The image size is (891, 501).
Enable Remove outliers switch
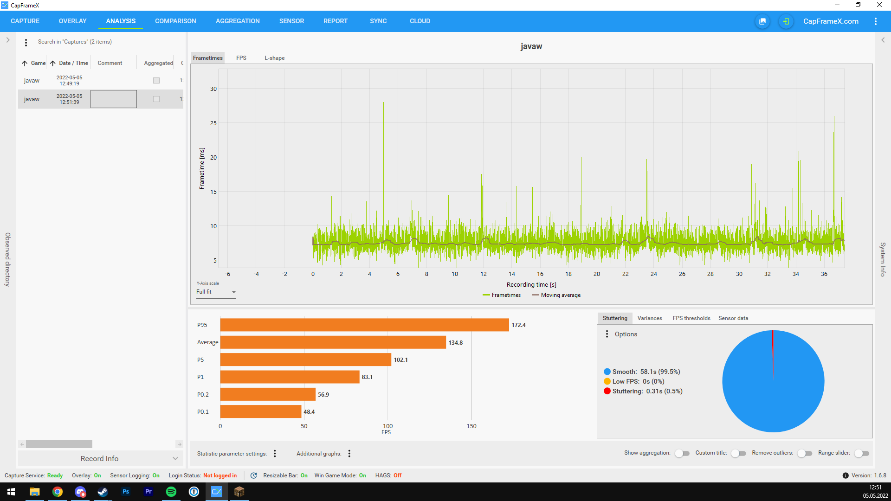(805, 453)
